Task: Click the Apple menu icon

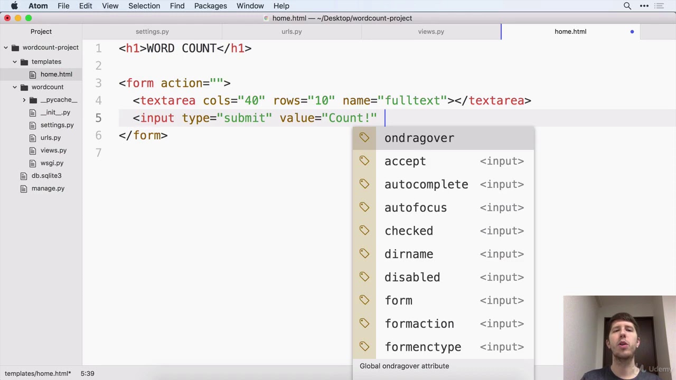Action: [14, 6]
